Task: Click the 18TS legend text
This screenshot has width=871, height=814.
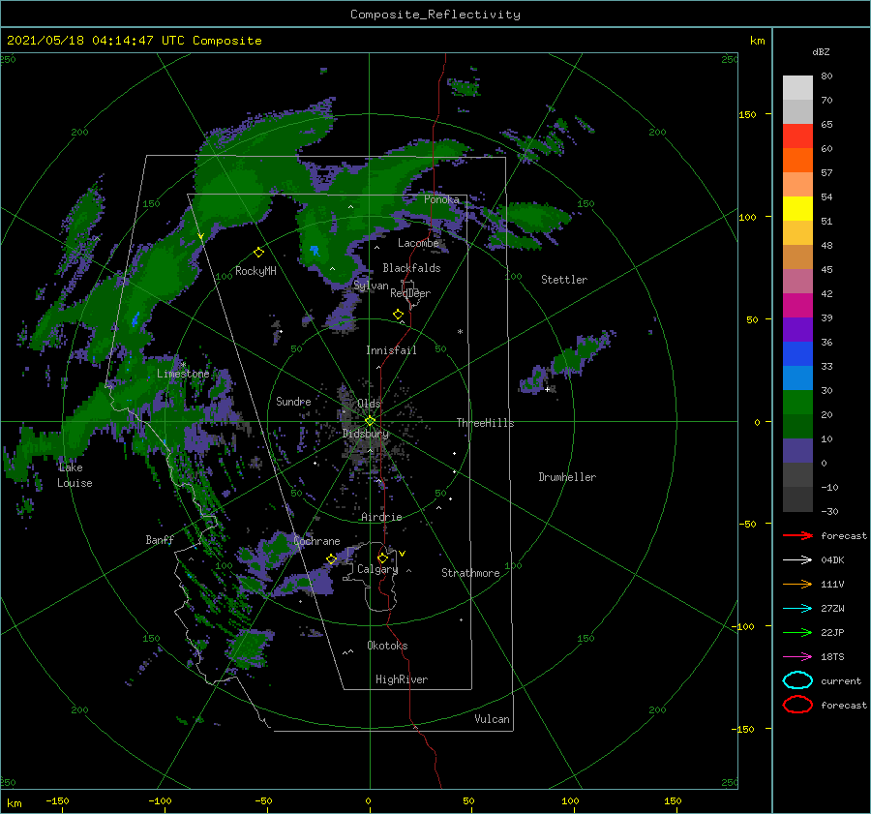Action: pos(832,657)
